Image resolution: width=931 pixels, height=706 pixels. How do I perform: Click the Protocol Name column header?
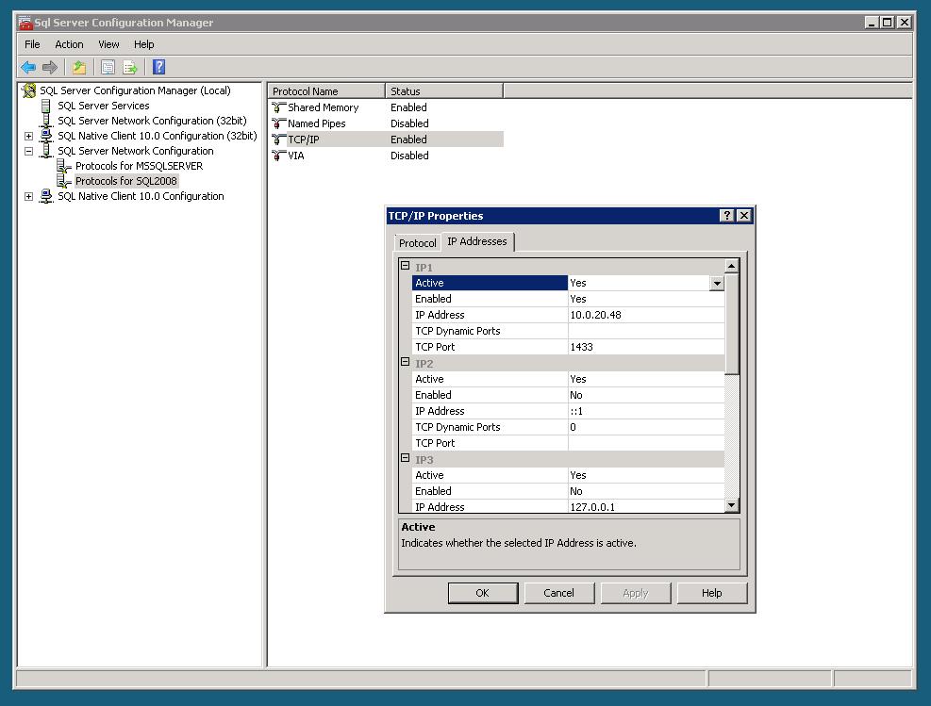(326, 91)
